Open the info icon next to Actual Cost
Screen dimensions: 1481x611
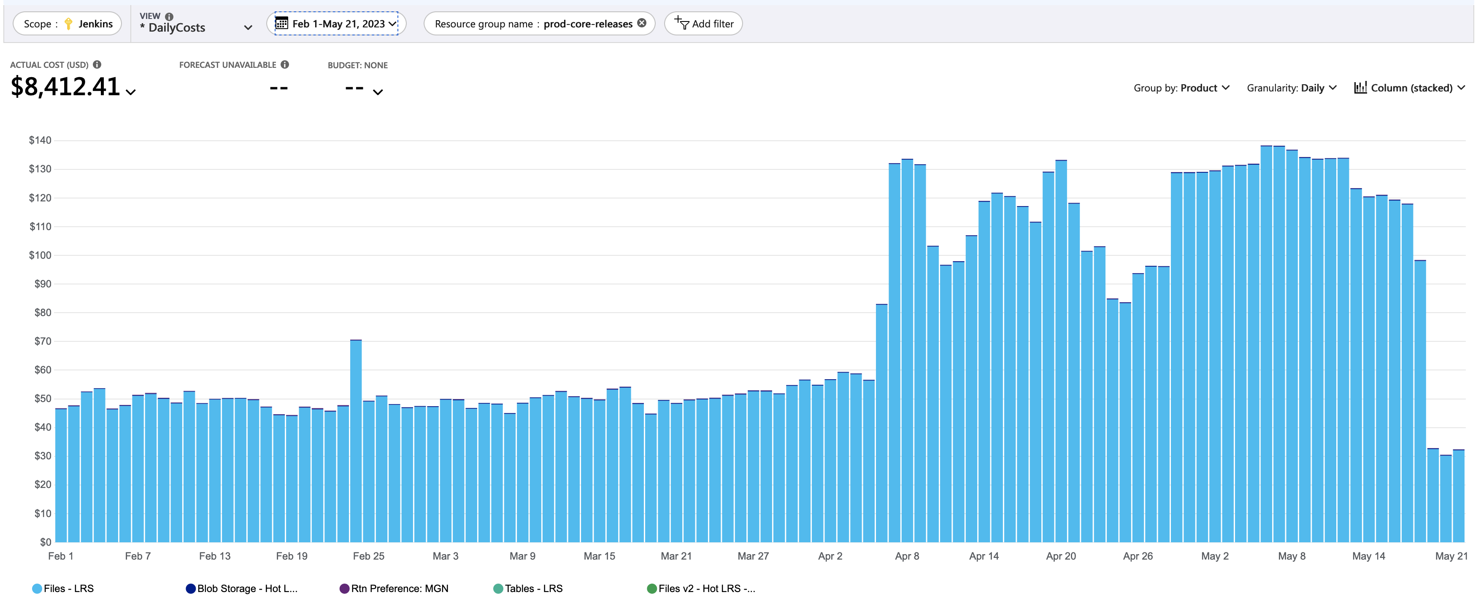point(97,65)
